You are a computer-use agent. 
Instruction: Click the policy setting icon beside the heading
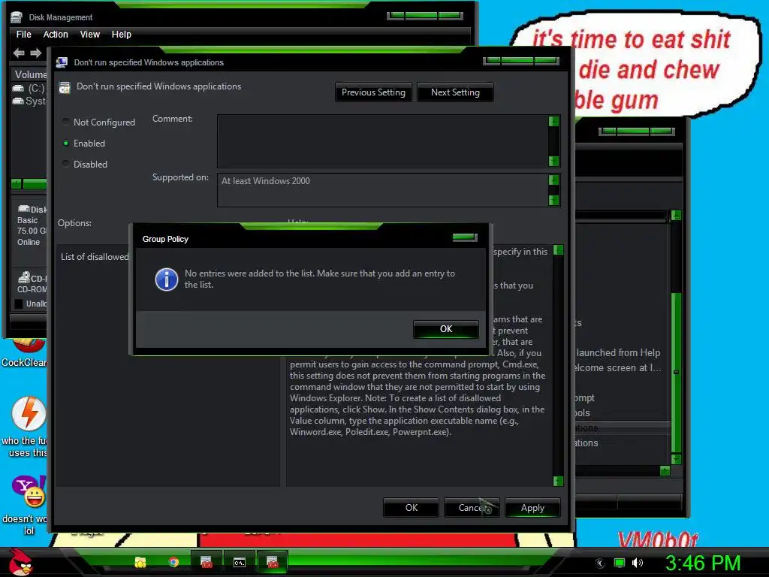(65, 88)
